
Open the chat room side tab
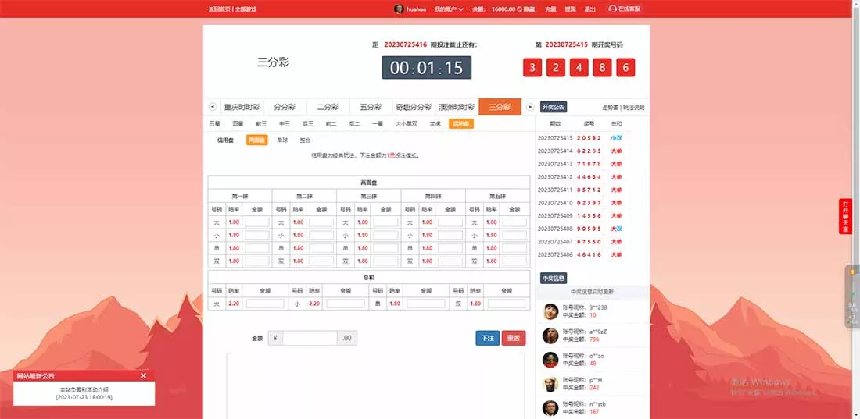844,216
